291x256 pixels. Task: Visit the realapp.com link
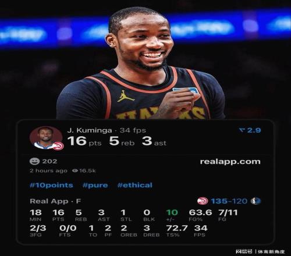coord(230,162)
